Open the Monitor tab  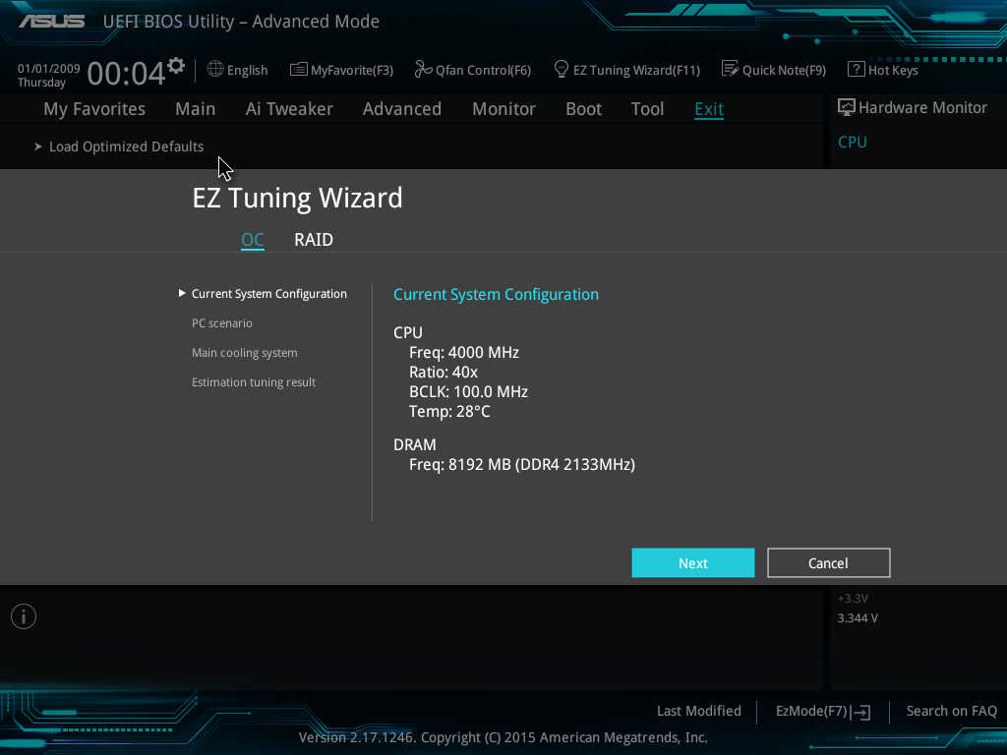click(504, 109)
